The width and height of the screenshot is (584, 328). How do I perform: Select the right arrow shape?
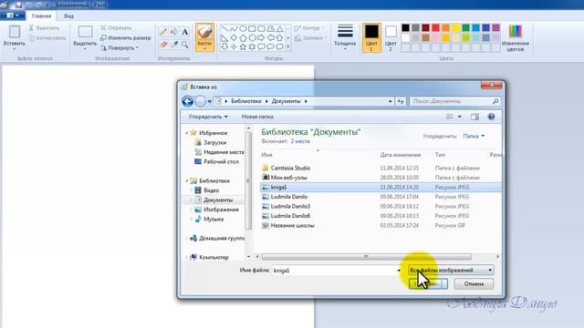click(x=261, y=37)
